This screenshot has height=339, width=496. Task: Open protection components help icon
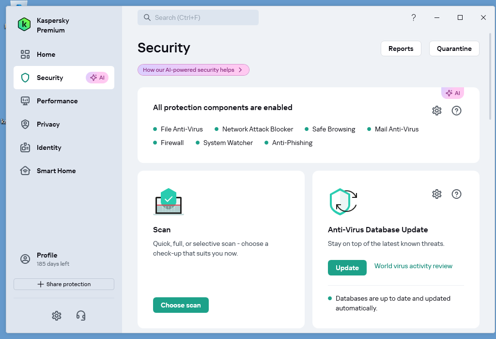pyautogui.click(x=456, y=111)
